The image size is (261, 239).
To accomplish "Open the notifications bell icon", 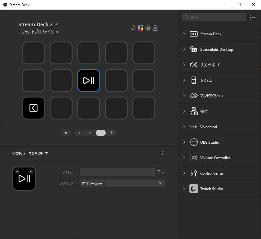I will point(133,28).
